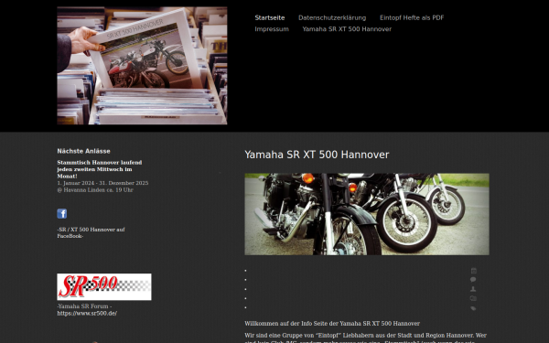The image size is (549, 343).
Task: Open the https://www.sr500.de/ link
Action: (x=87, y=313)
